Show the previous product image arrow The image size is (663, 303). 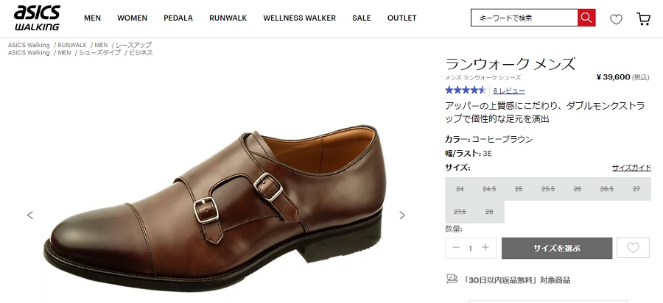tap(30, 215)
